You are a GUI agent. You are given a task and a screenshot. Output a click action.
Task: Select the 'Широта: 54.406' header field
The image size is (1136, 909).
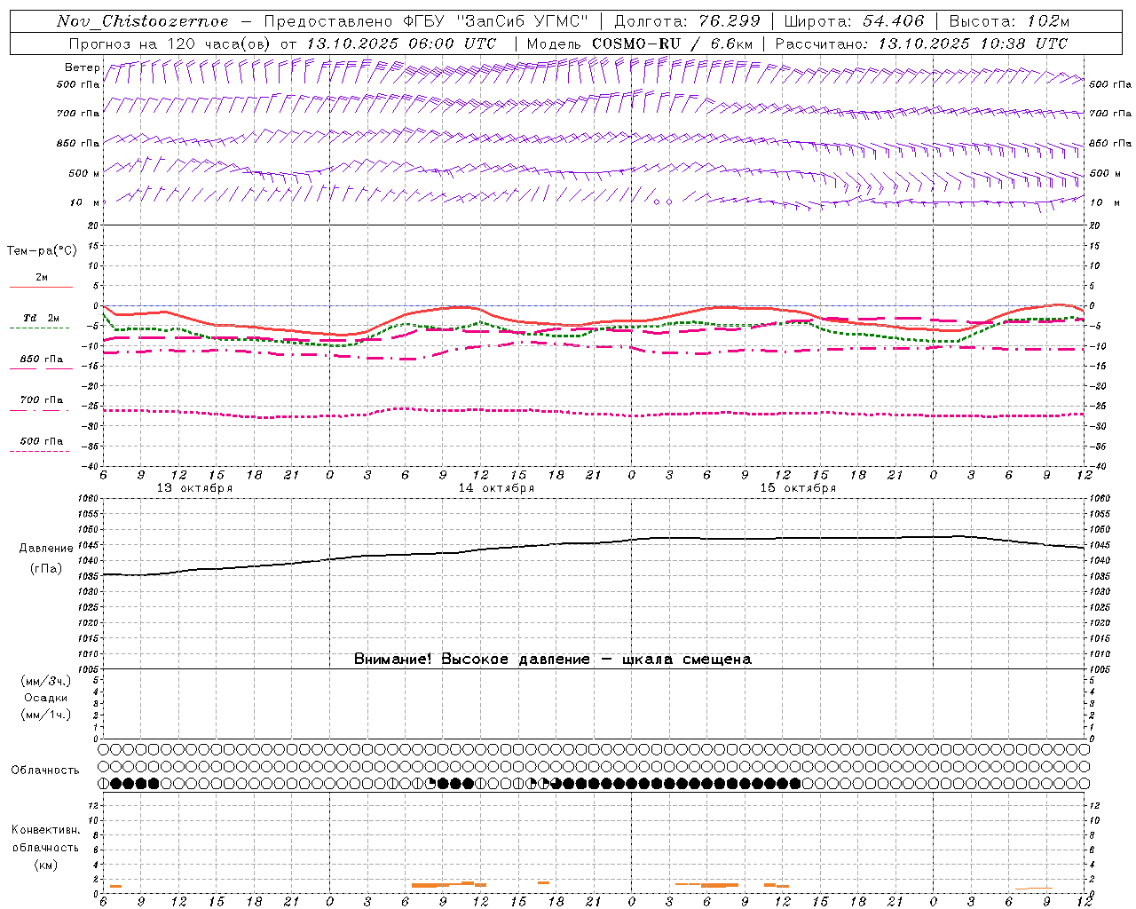pyautogui.click(x=853, y=21)
